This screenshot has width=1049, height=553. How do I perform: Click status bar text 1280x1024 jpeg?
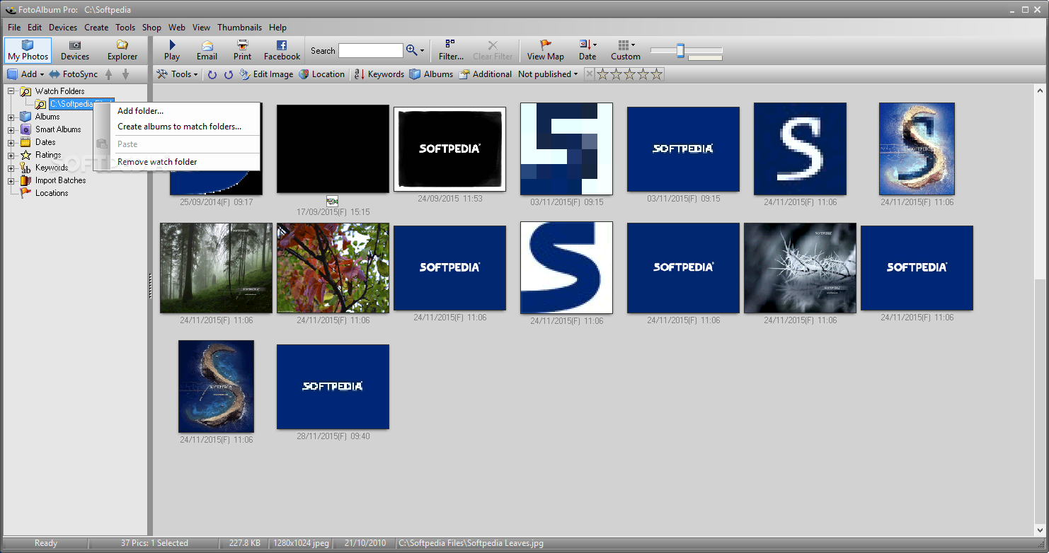(302, 543)
